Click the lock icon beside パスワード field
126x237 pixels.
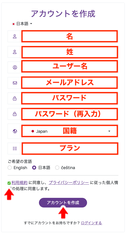pos(15,98)
